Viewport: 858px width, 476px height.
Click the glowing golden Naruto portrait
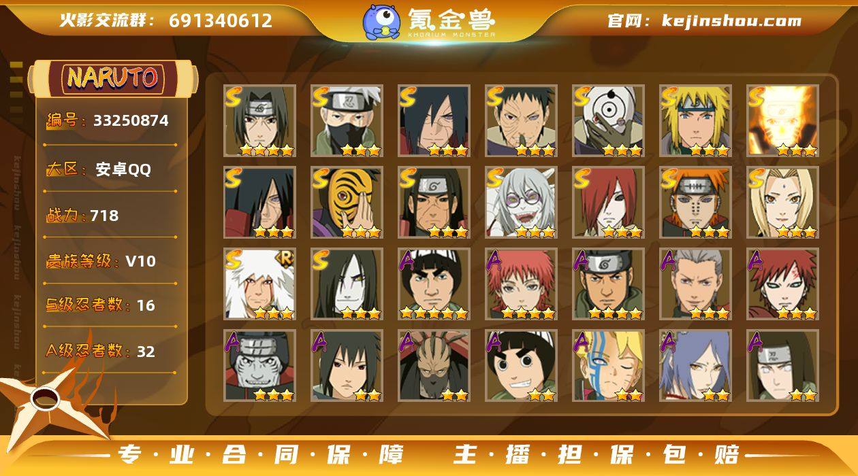[x=782, y=120]
